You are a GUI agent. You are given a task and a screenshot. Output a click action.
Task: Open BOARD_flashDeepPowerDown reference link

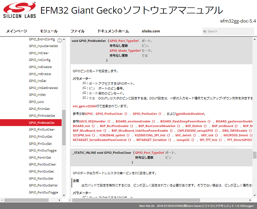pos(185,121)
